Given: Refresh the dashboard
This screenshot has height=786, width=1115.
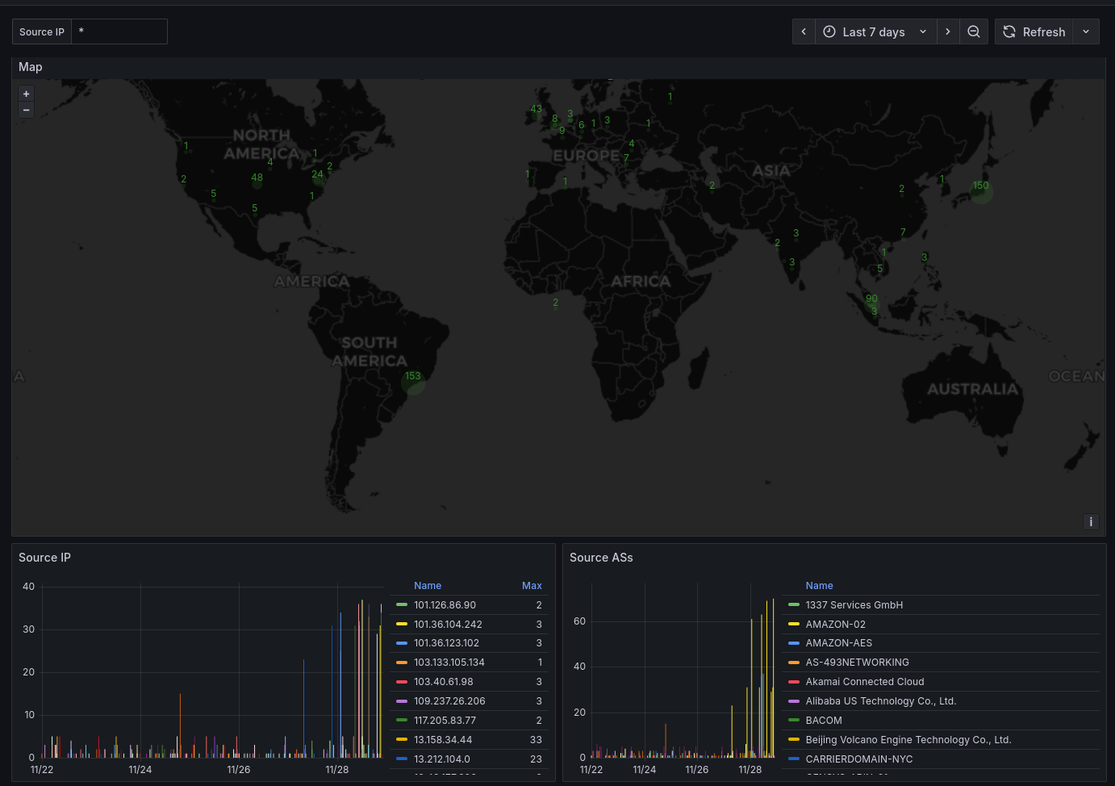Looking at the screenshot, I should coord(1034,31).
